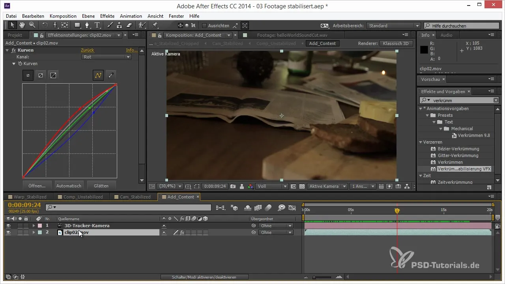Switch to the Warp_Stabilized timeline tab

(30, 197)
